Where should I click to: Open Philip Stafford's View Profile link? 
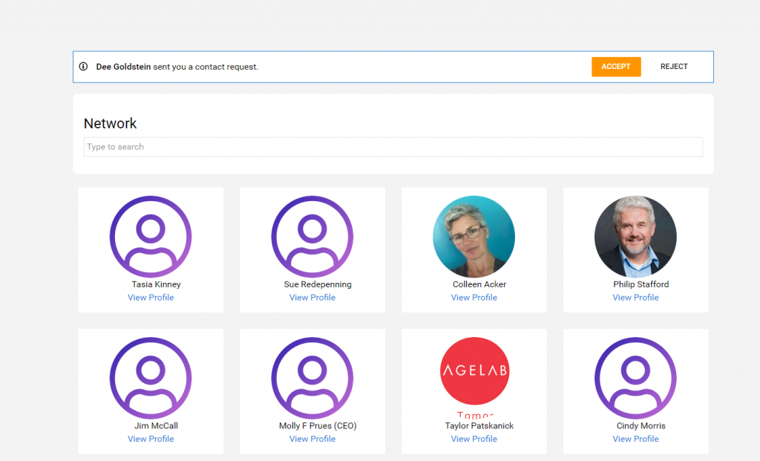[635, 298]
